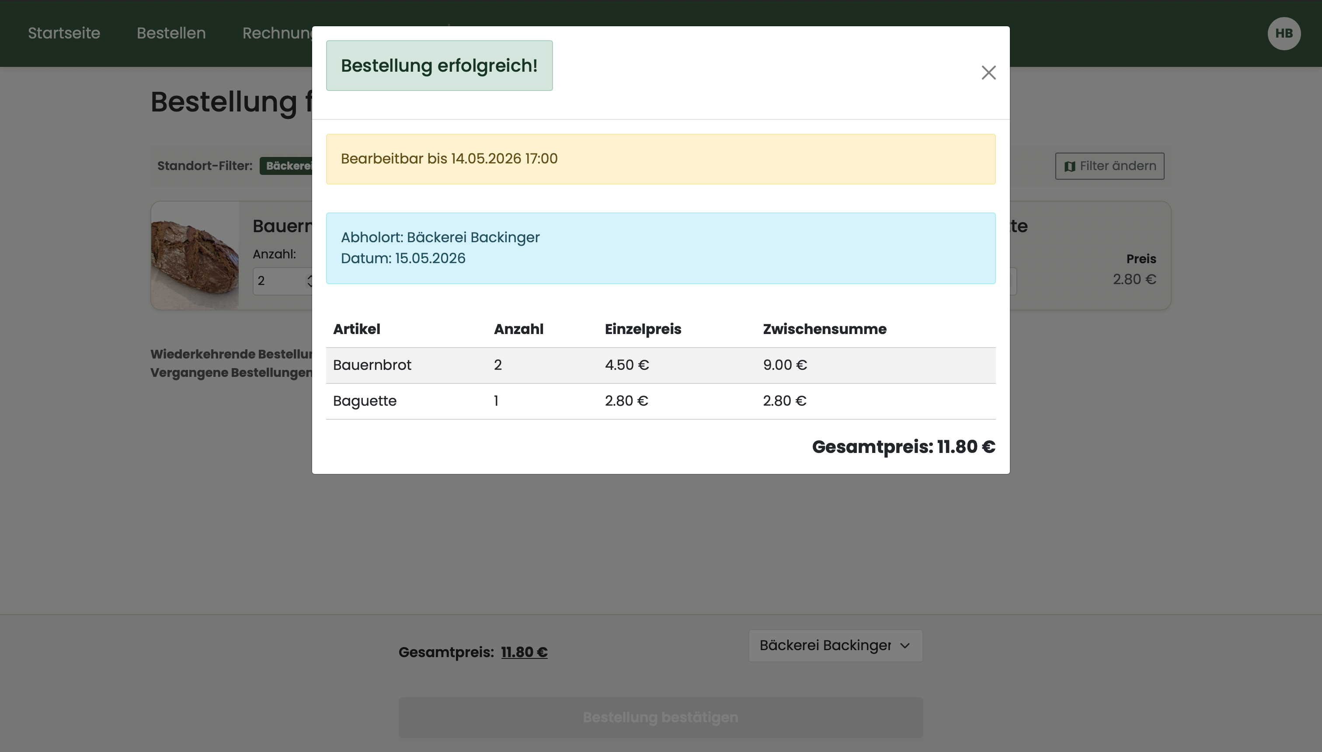The height and width of the screenshot is (752, 1322).
Task: Click the Preis label on the product card
Action: pyautogui.click(x=1141, y=259)
